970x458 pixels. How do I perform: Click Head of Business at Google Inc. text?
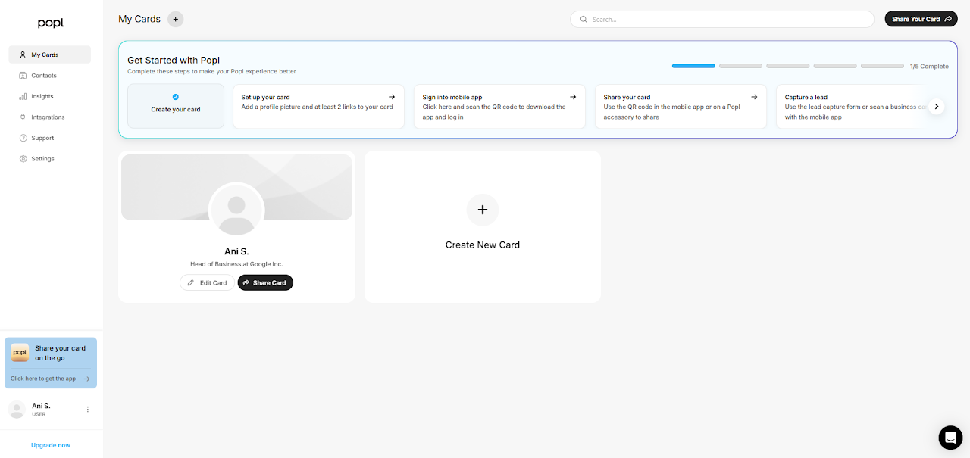(236, 264)
